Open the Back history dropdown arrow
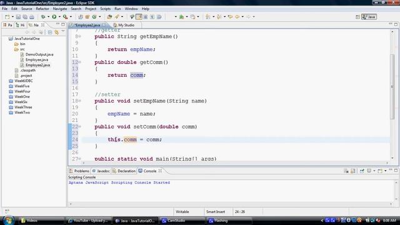The height and width of the screenshot is (225, 400). [x=242, y=17]
